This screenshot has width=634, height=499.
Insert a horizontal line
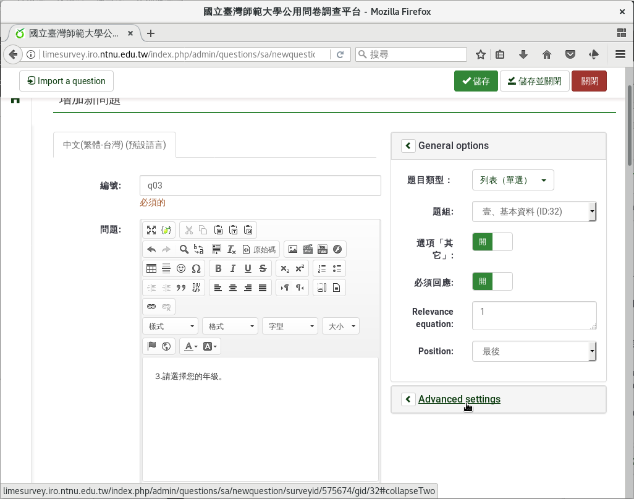tap(166, 268)
